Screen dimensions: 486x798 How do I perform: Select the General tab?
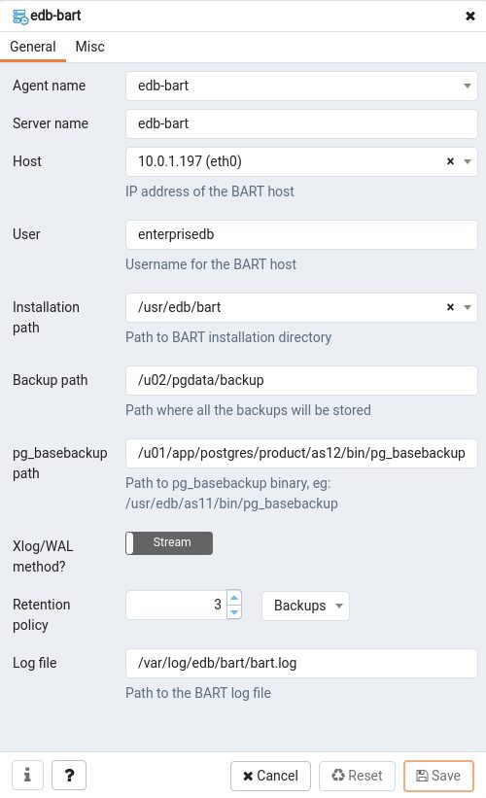tap(33, 47)
